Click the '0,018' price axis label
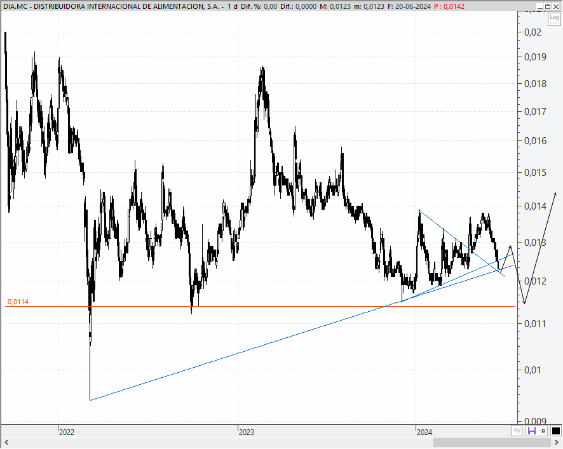563x449 pixels. click(535, 84)
